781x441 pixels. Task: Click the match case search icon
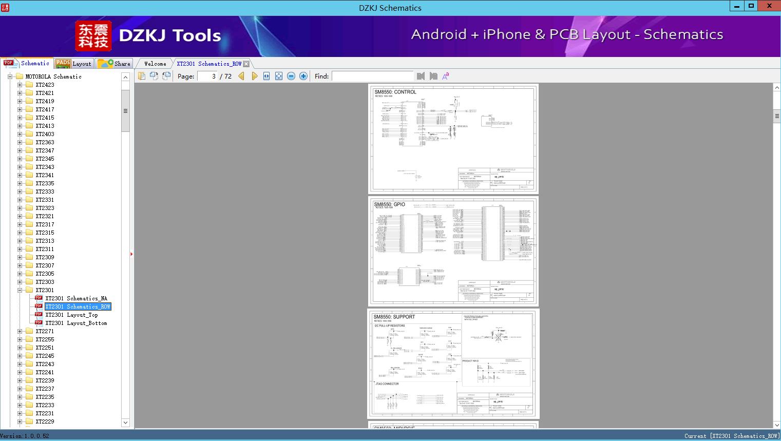point(446,76)
